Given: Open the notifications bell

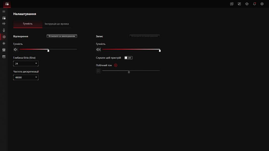Looking at the screenshot, I should click(x=254, y=4).
